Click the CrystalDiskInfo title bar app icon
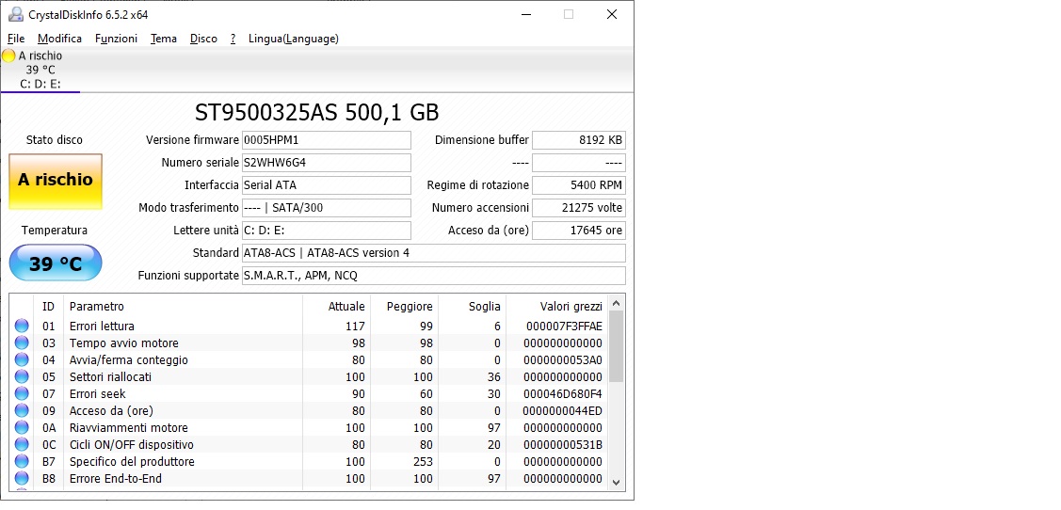The image size is (1061, 510). [x=15, y=14]
